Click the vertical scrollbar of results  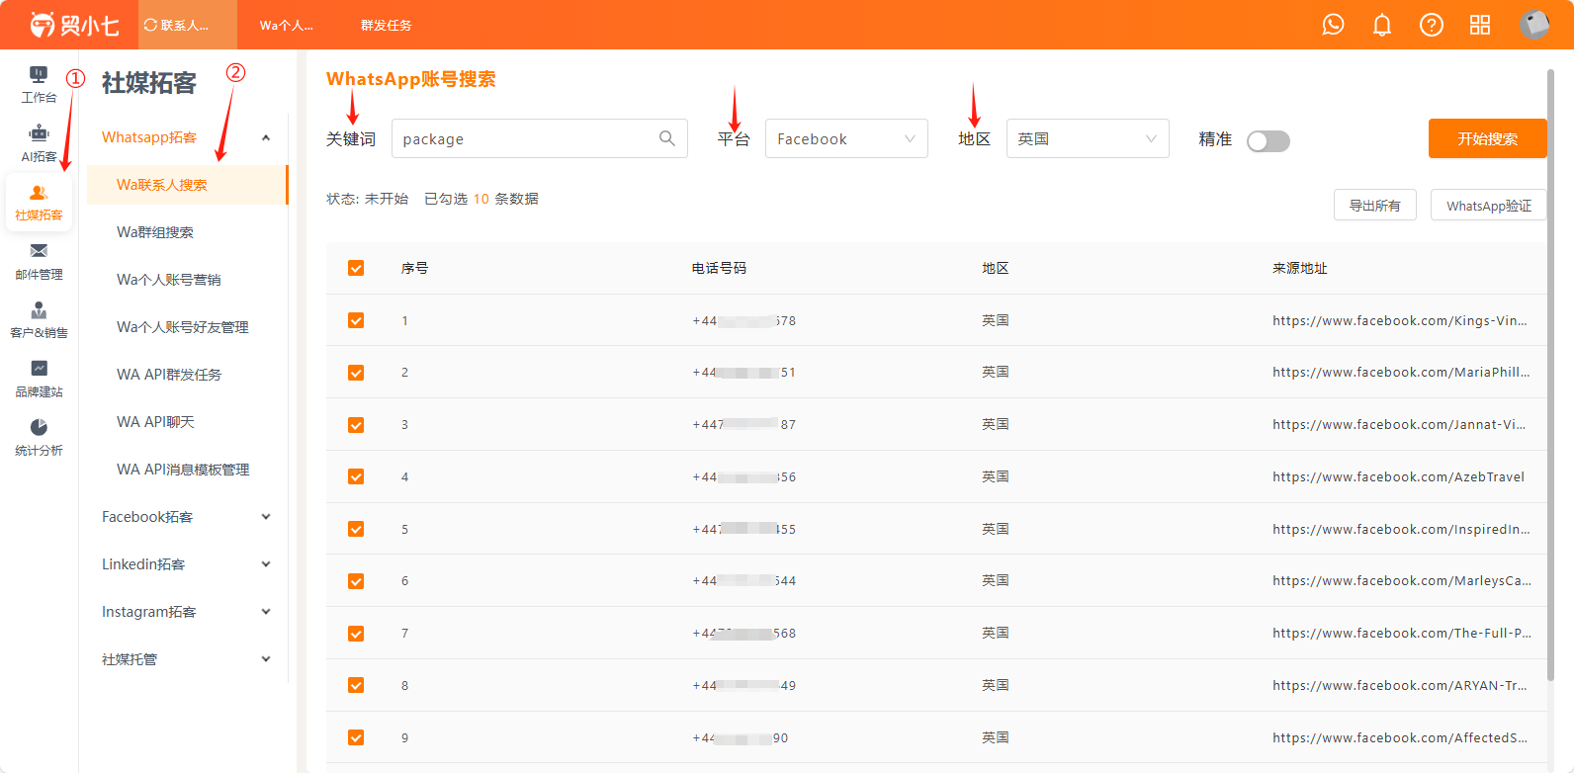coord(1551,376)
